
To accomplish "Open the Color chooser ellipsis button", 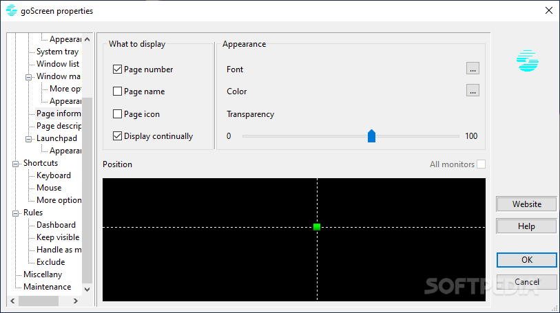I will pyautogui.click(x=473, y=91).
